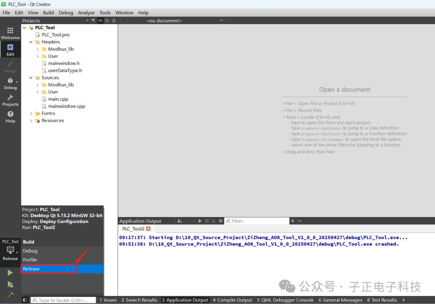Switch to Welcome mode

[x=10, y=33]
